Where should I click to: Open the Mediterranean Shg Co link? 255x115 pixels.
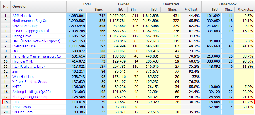pyautogui.click(x=29, y=21)
